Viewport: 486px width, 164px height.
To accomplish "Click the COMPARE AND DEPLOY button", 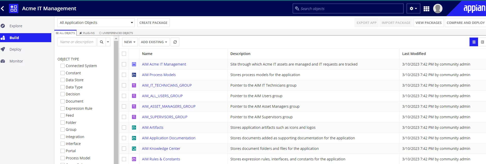I will [x=465, y=23].
